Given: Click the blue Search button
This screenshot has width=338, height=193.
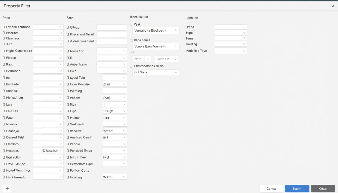Looking at the screenshot, I should (297, 188).
